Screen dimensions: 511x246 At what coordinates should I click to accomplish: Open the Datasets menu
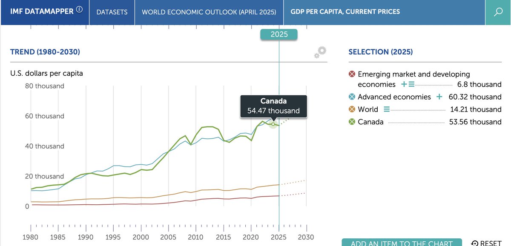pos(112,12)
